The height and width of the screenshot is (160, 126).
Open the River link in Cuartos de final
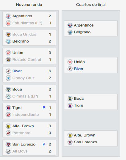[79, 69]
